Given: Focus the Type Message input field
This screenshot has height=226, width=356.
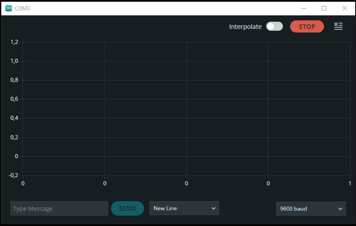Looking at the screenshot, I should (59, 208).
